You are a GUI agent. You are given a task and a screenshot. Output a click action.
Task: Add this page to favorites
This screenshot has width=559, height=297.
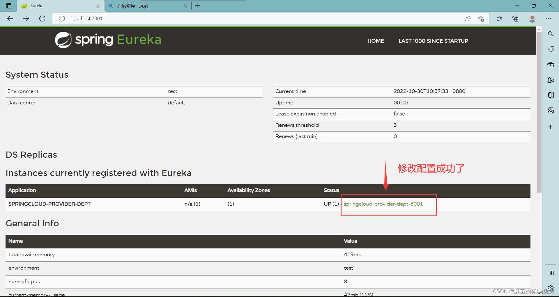tap(481, 19)
